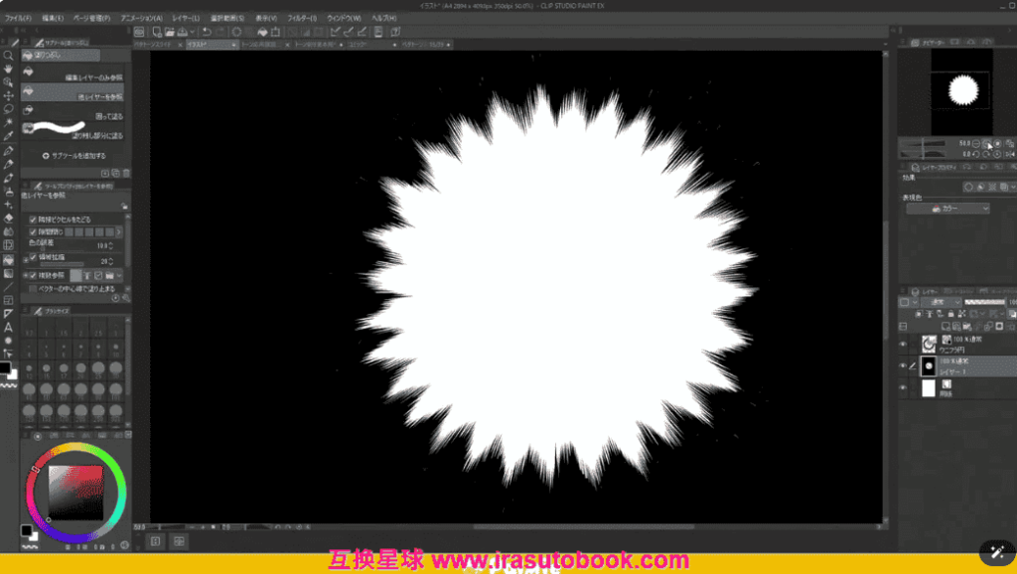This screenshot has width=1017, height=574.
Task: Click サブツールを追加する button
Action: pos(74,156)
